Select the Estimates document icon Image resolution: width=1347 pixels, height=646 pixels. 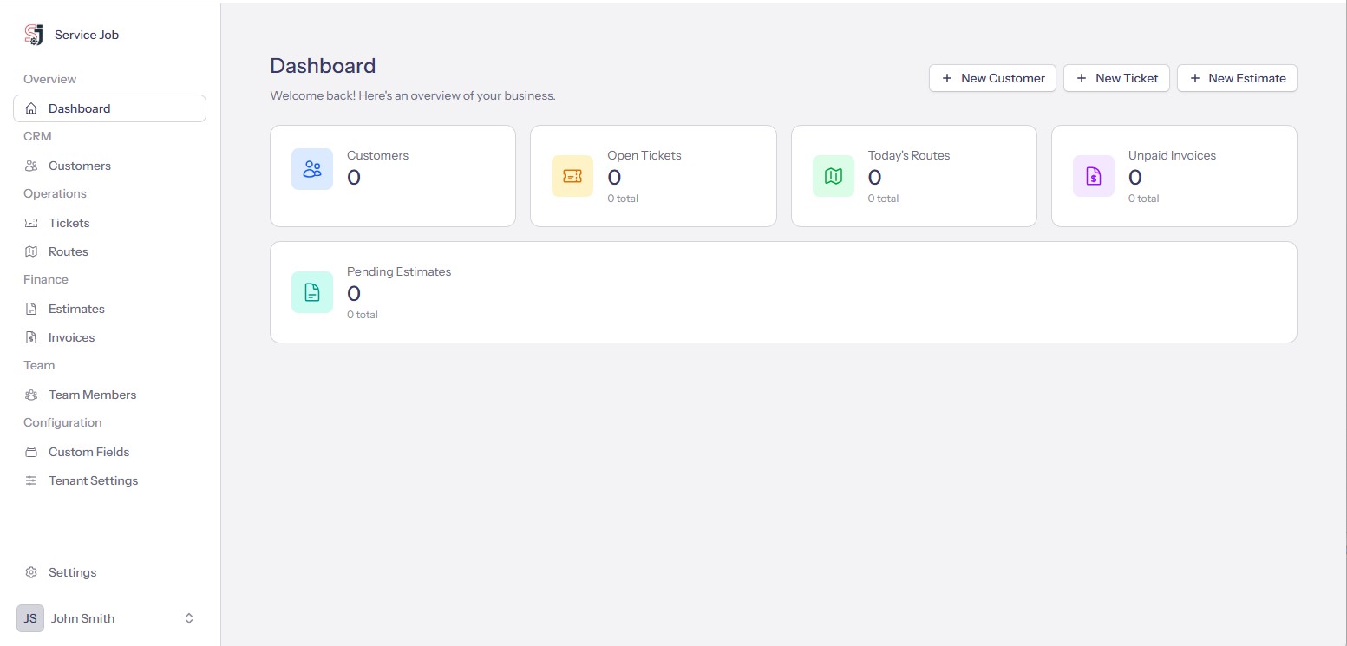(31, 309)
